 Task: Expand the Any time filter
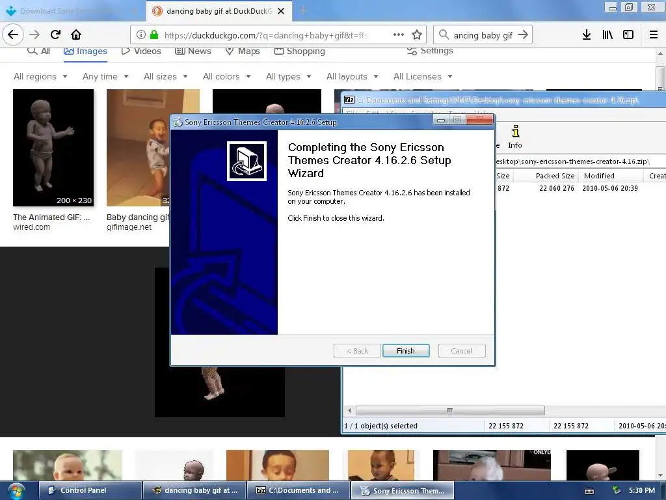105,77
